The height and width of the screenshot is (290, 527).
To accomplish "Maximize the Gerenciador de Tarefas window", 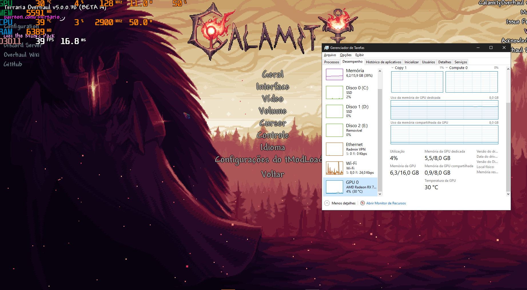I will coord(491,48).
